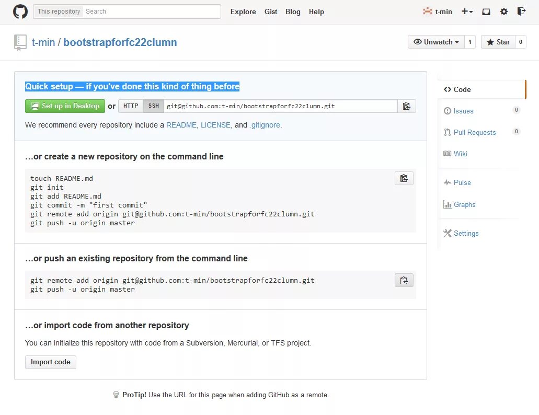539x415 pixels.
Task: Click the Code brackets icon
Action: [447, 89]
